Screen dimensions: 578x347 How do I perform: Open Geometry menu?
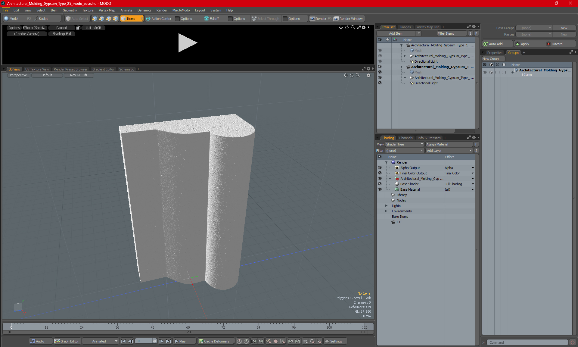70,10
